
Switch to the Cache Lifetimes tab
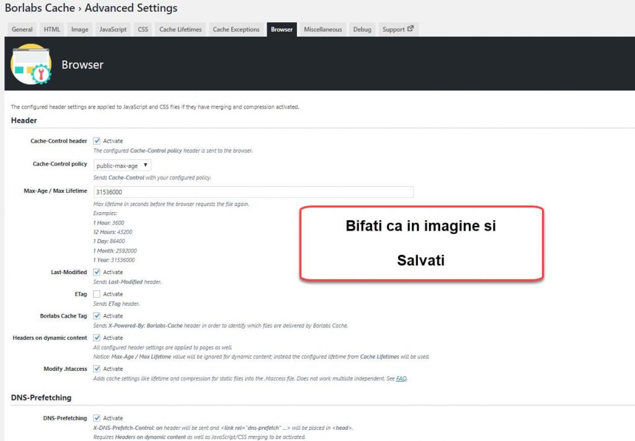tap(180, 30)
